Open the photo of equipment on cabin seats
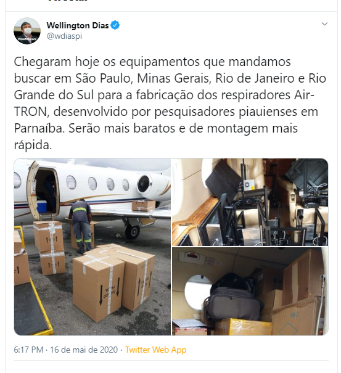The image size is (341, 373). (250, 202)
